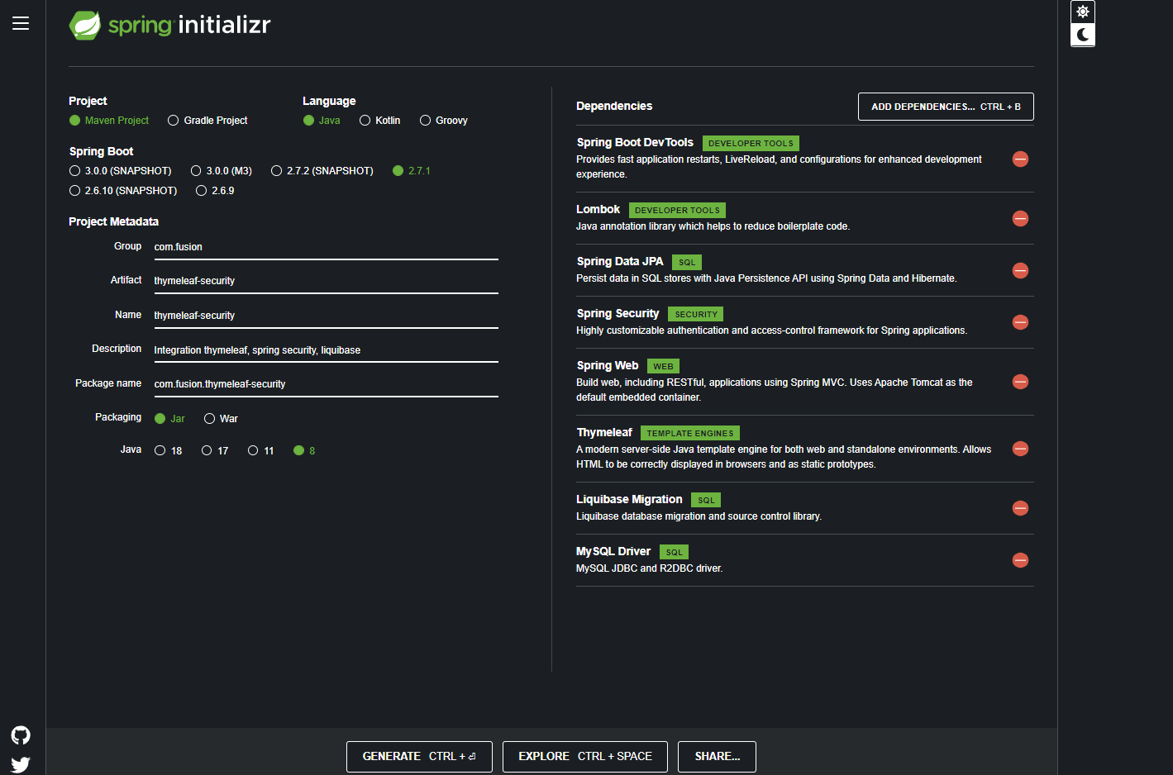
Task: Choose Kotlin as language
Action: pos(379,121)
